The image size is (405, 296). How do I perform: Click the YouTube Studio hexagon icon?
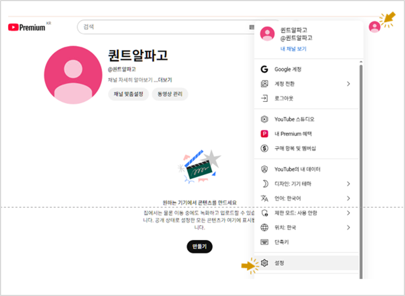click(x=264, y=119)
